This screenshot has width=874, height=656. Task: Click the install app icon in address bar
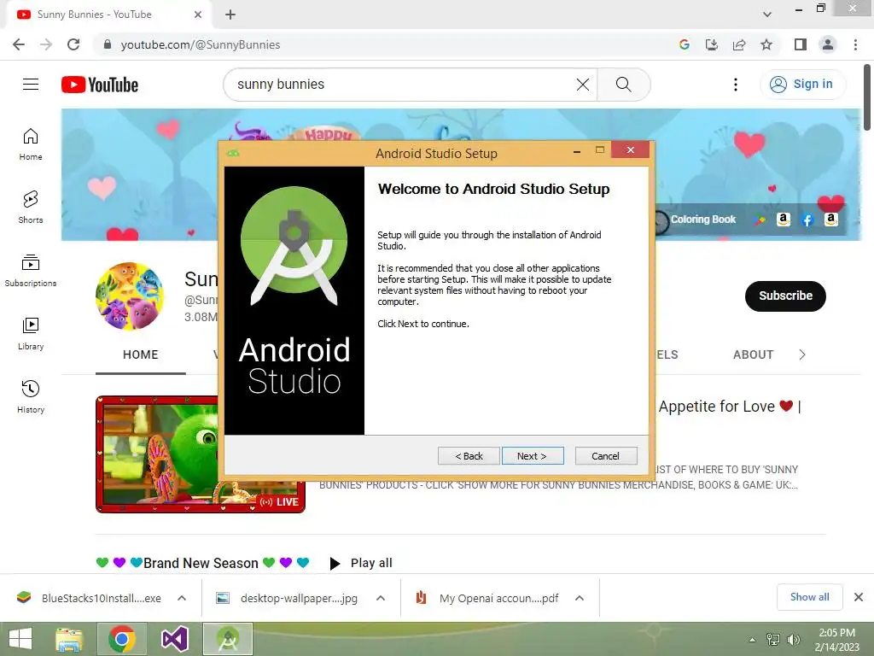(712, 44)
